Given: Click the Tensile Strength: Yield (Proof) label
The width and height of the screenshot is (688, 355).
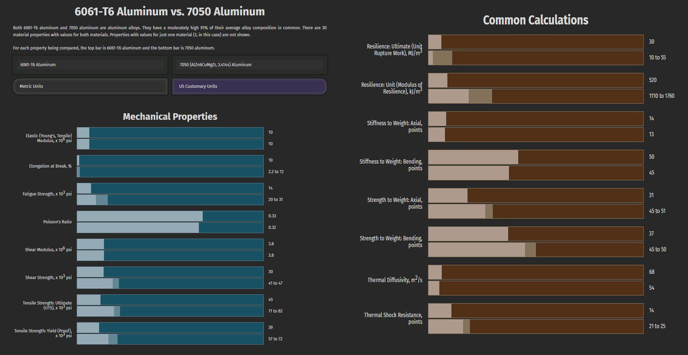Looking at the screenshot, I should click(x=43, y=333).
